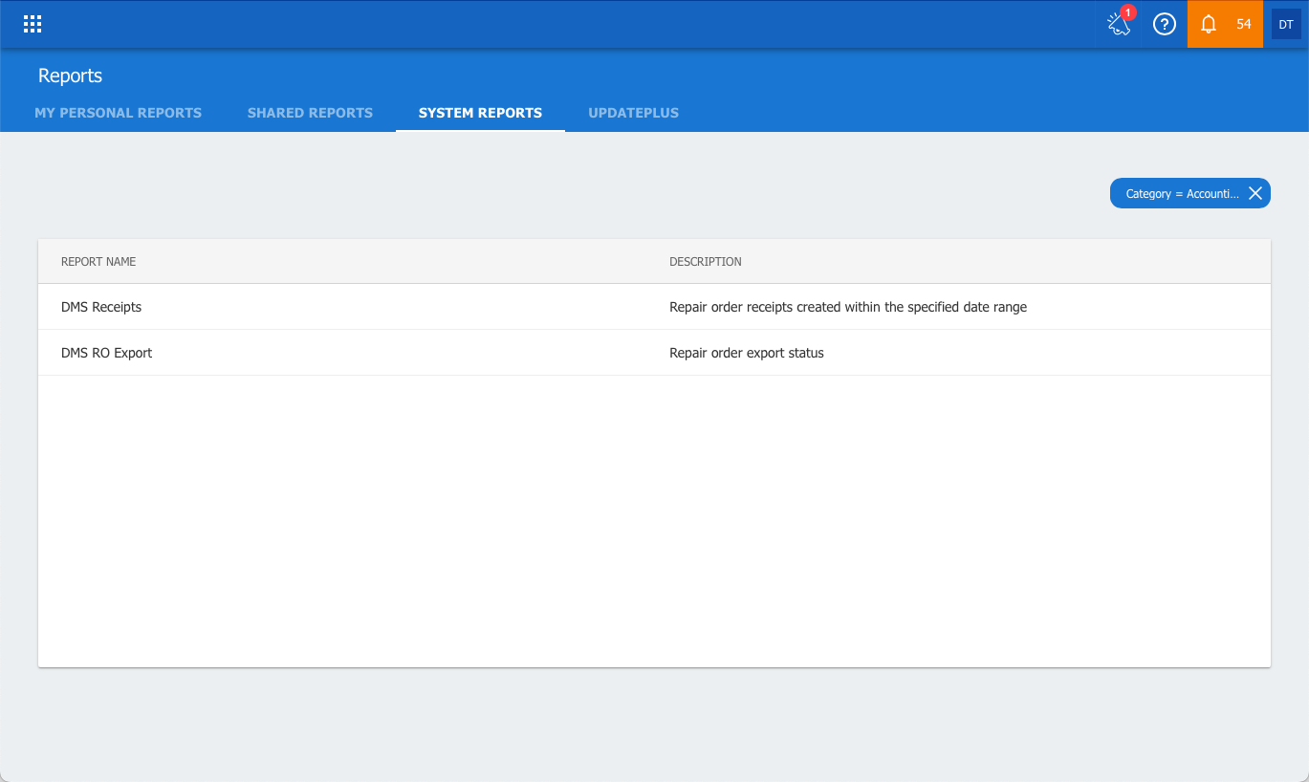This screenshot has width=1309, height=782.
Task: Open the DT user profile avatar
Action: [x=1286, y=25]
